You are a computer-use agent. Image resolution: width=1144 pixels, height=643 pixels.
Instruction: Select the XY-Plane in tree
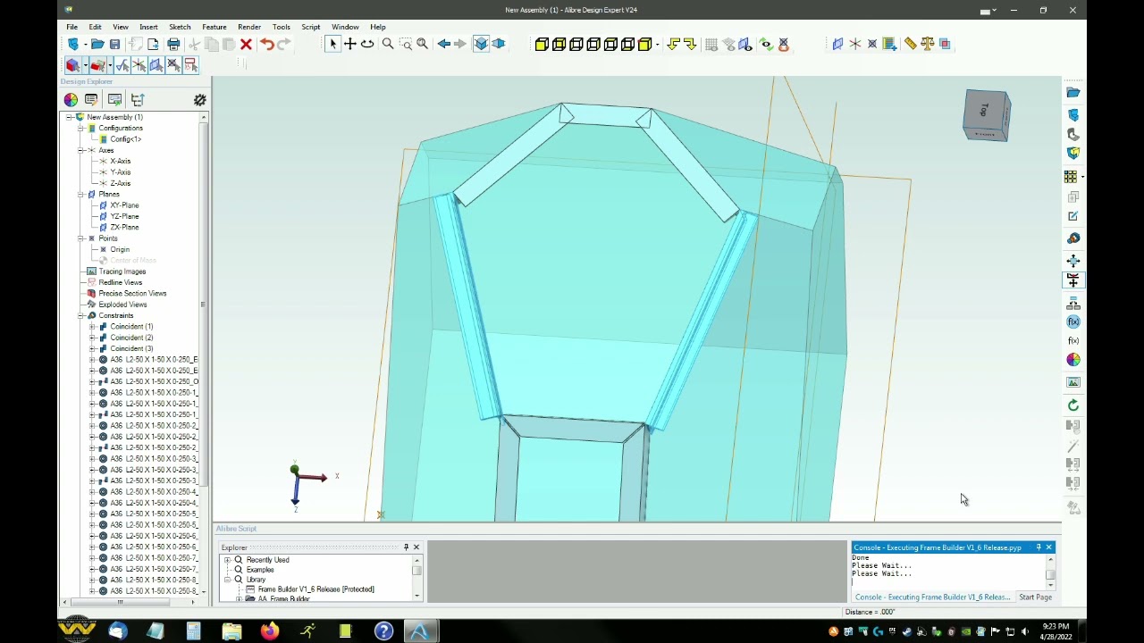tap(124, 205)
